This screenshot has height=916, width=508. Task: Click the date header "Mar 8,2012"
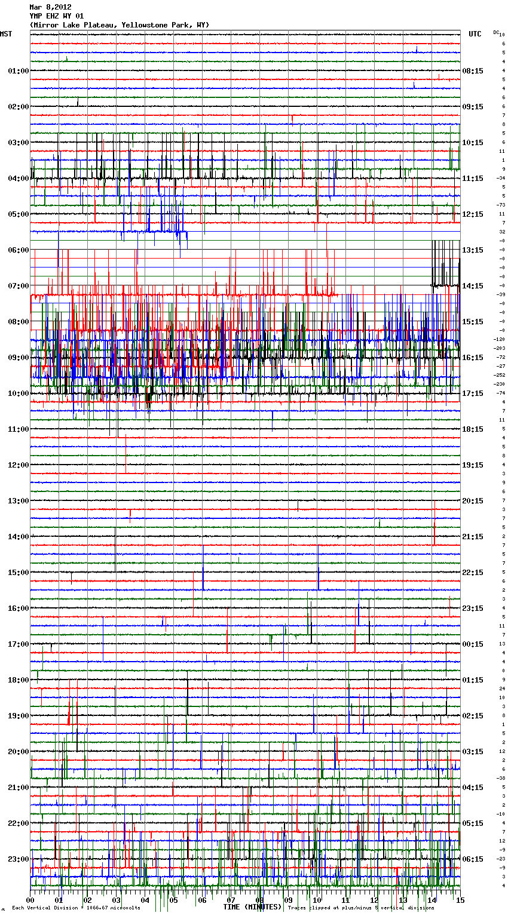coord(50,7)
